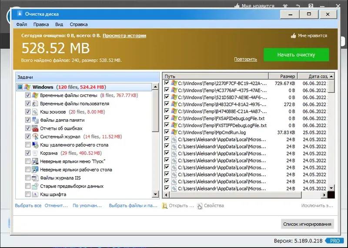Open the 'Справка' menu

pyautogui.click(x=79, y=24)
